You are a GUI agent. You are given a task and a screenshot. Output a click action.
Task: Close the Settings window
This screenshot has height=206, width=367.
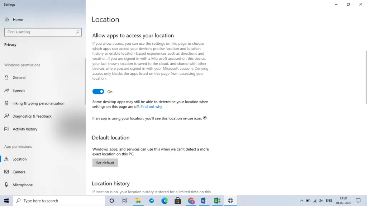click(361, 4)
